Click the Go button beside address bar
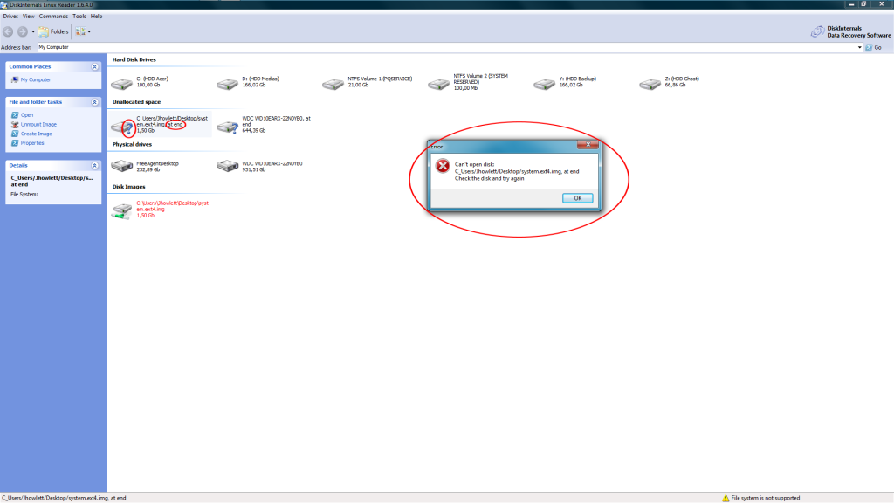 pos(873,47)
